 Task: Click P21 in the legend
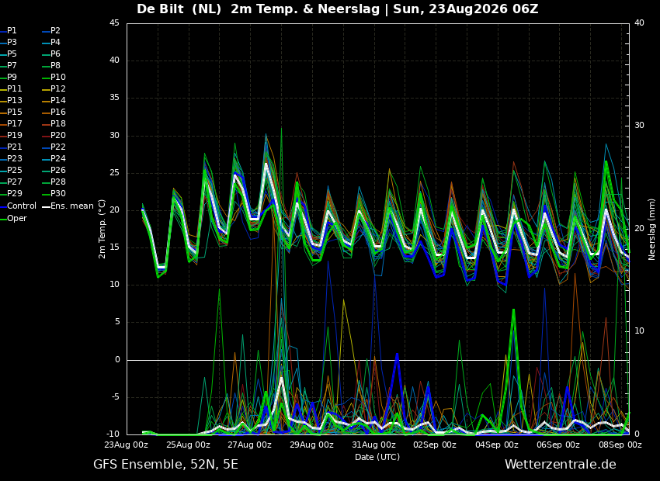(x=14, y=147)
